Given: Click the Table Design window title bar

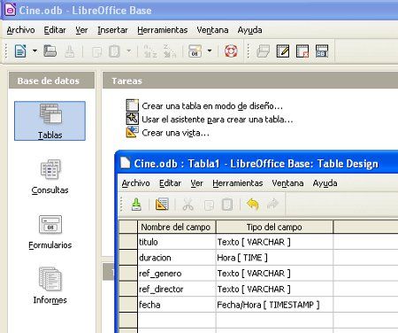Looking at the screenshot, I should coord(256,163).
